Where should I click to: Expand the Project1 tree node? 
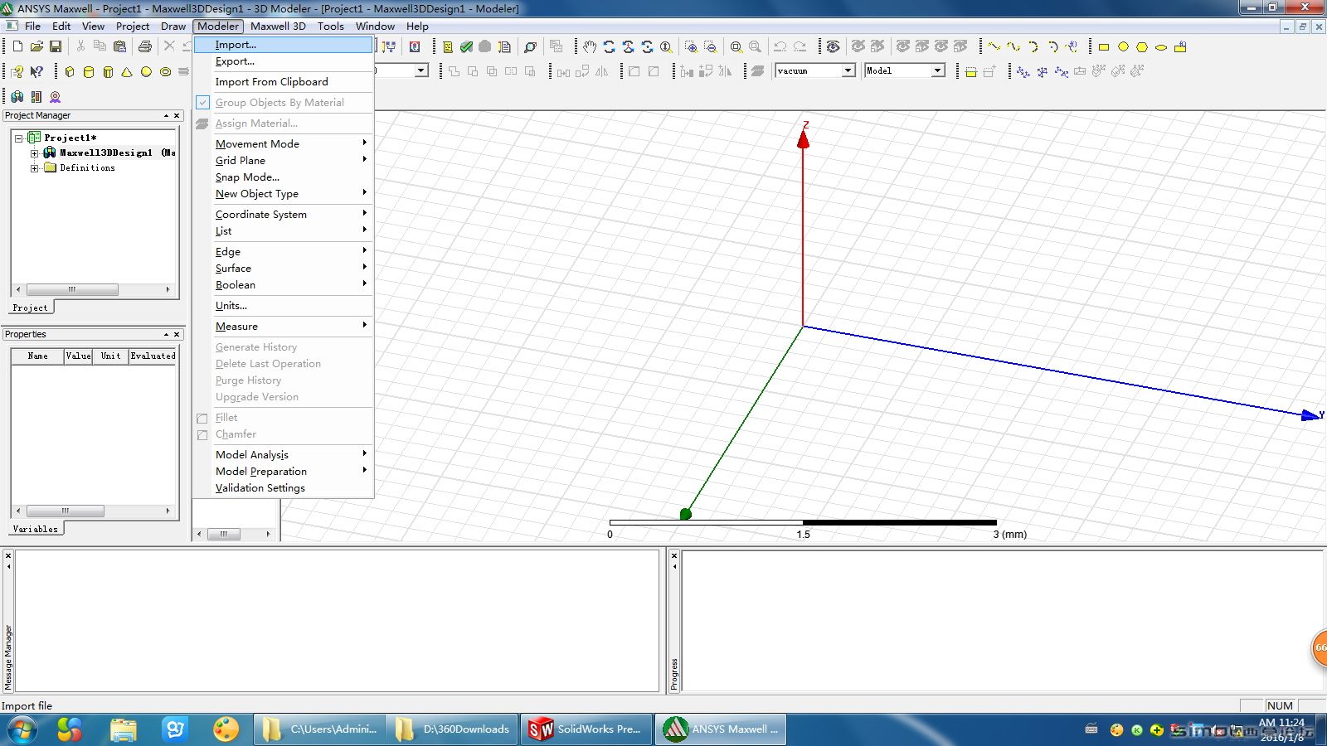(x=18, y=138)
